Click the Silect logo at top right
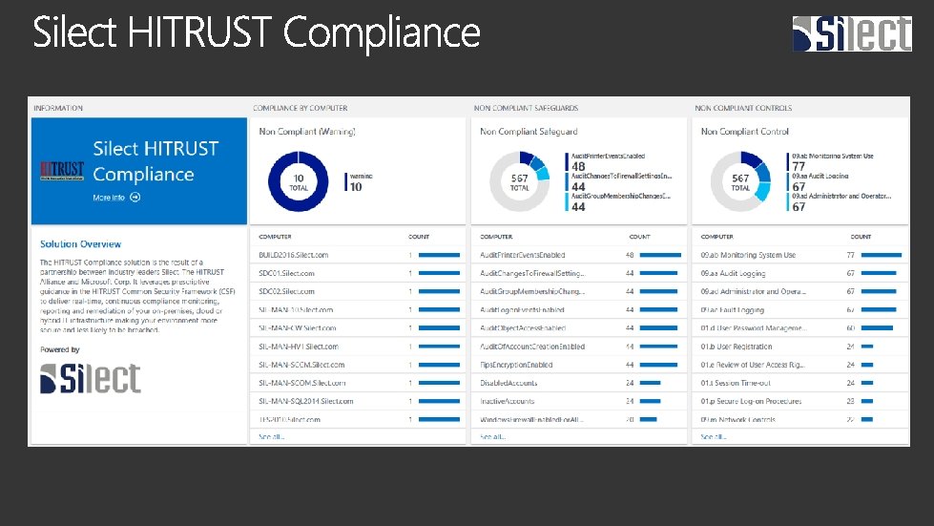The image size is (934, 526). [852, 33]
